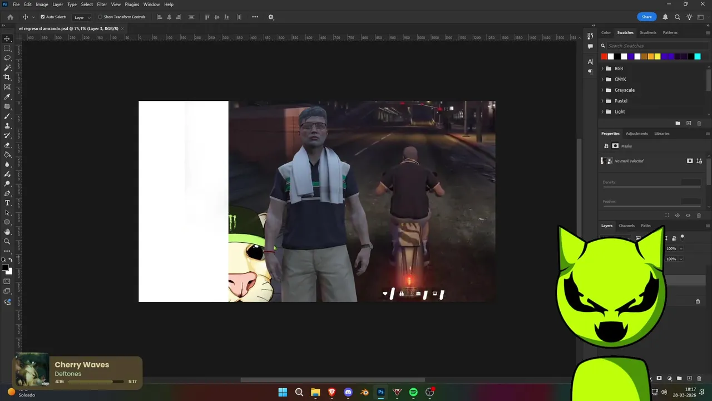712x401 pixels.
Task: Open the Move tool preset picker arrow
Action: click(33, 17)
